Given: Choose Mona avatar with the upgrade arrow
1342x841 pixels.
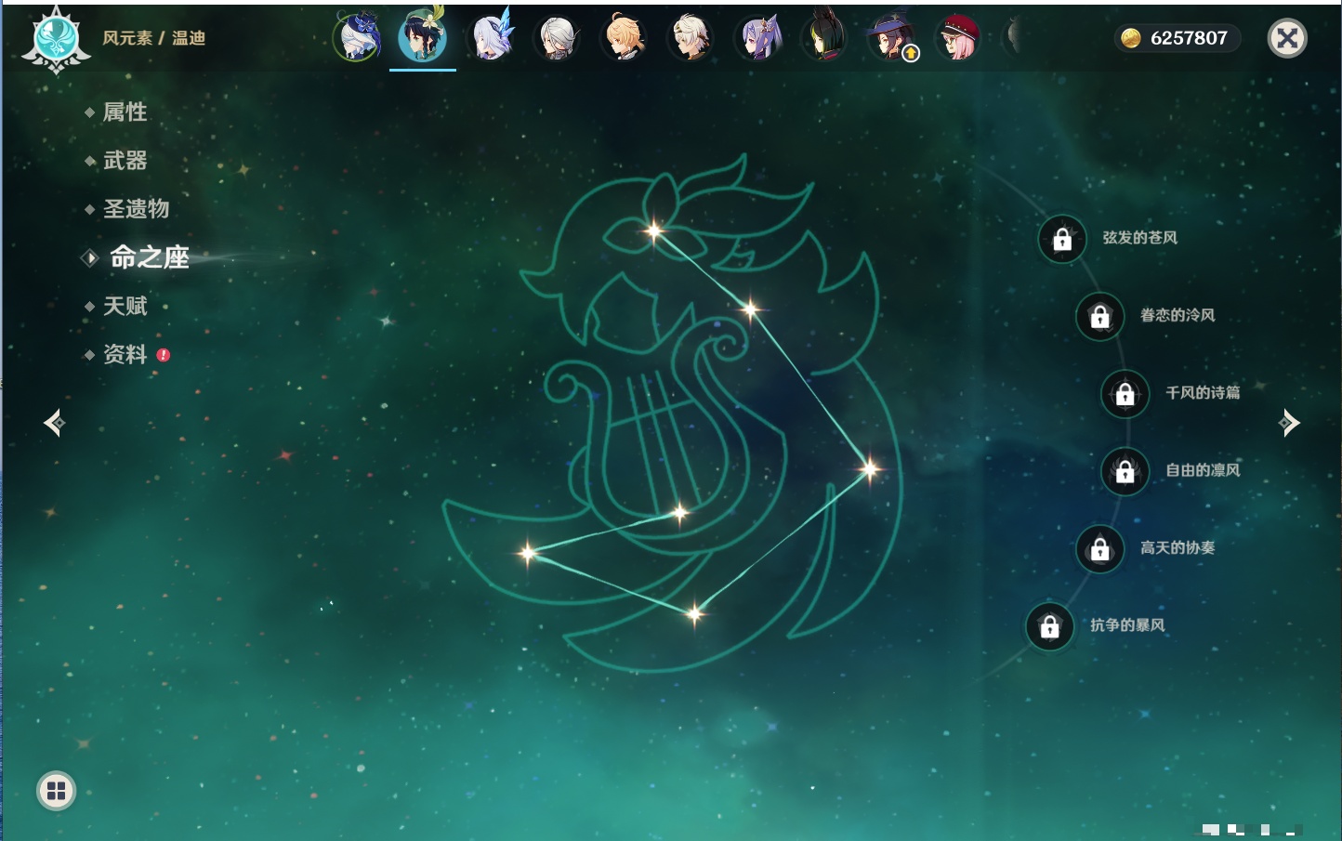Looking at the screenshot, I should point(892,38).
